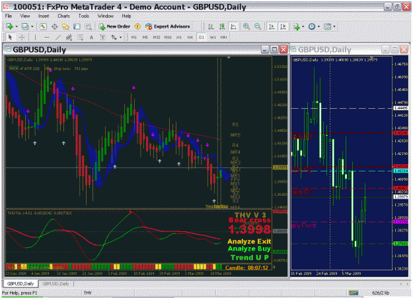Select the first GBPUSD,Daily chart tab

coord(20,283)
